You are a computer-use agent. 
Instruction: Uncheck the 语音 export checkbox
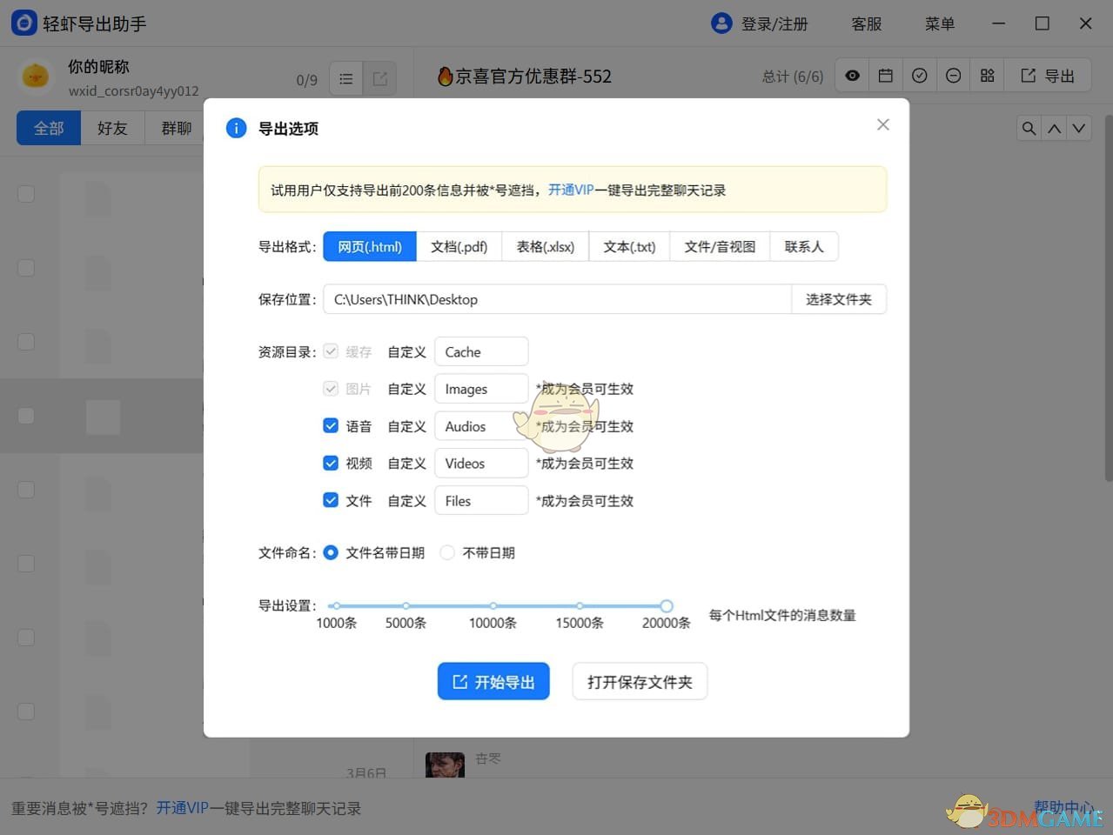coord(331,425)
